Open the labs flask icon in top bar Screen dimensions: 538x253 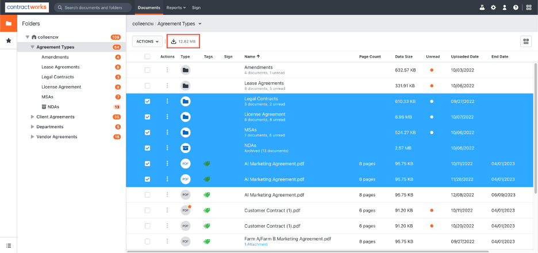tap(482, 7)
